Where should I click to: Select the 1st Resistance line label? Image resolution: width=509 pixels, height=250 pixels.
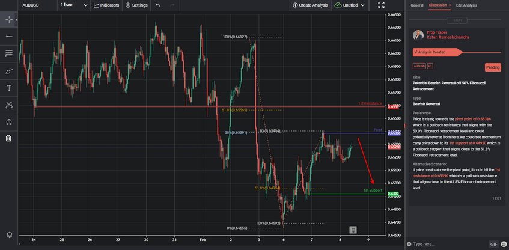[x=370, y=103]
